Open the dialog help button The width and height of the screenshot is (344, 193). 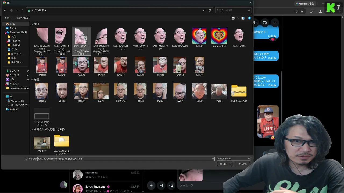(249, 18)
